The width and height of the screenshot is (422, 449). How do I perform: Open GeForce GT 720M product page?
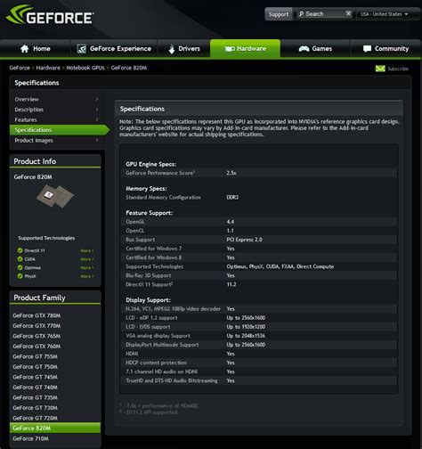tap(35, 418)
